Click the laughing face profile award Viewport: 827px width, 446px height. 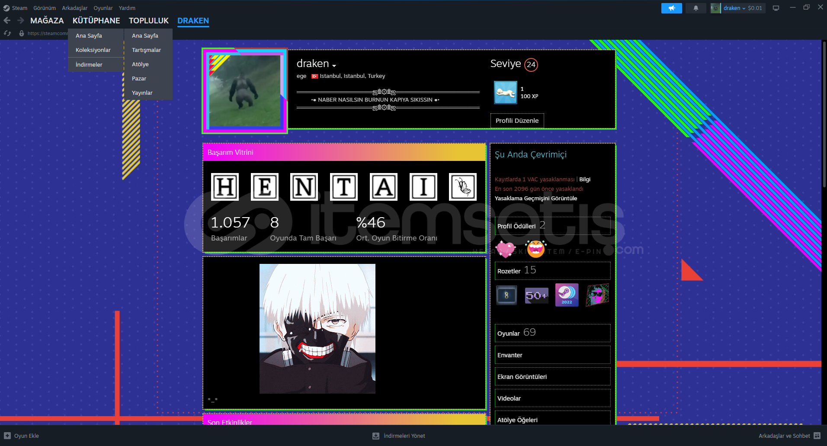click(536, 249)
